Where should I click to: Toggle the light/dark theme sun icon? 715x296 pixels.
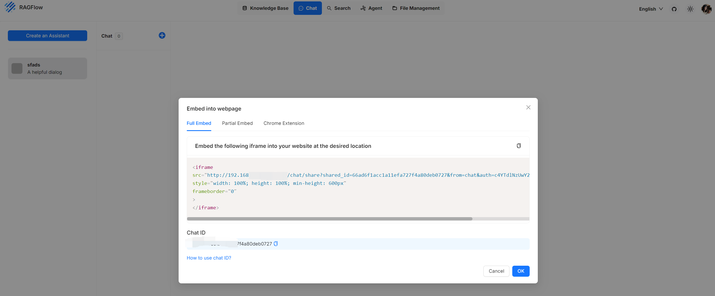690,9
